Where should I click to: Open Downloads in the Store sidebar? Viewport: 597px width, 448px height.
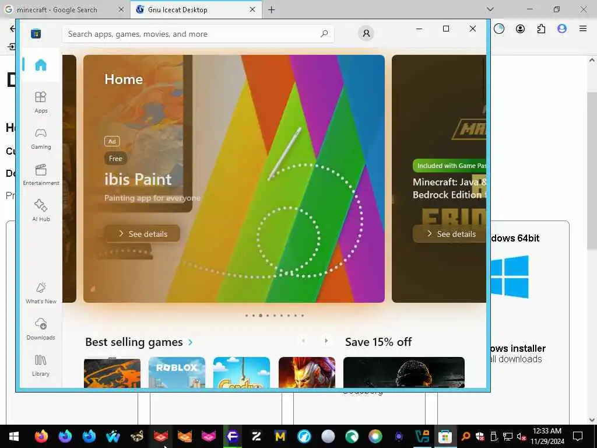click(41, 329)
